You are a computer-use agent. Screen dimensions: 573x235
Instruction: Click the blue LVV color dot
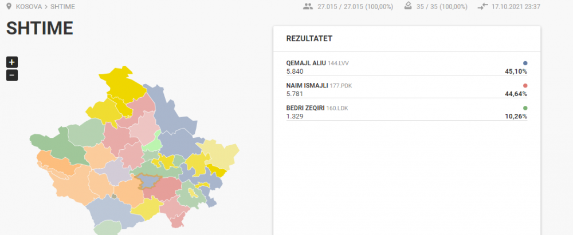coord(525,63)
